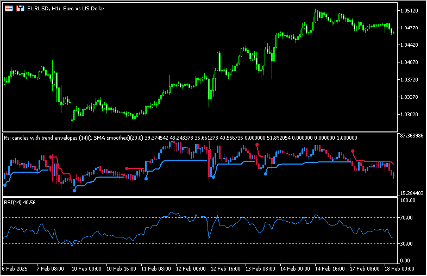The image size is (427, 276).
Task: Click the red trend dot near 13 Feb 08:00
Action: [x=257, y=145]
